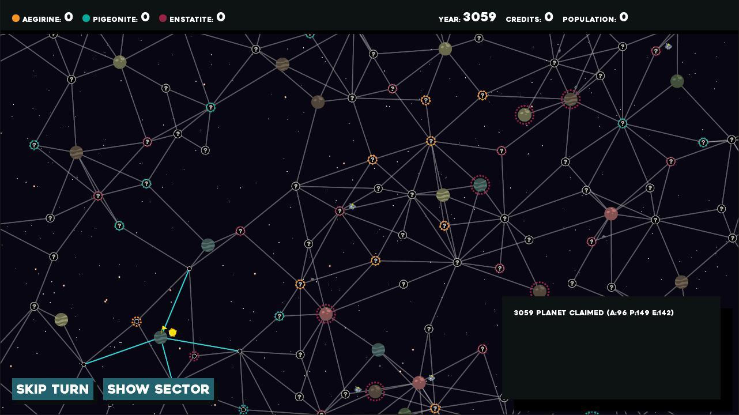Select the red Enstatite resource dot
Image resolution: width=739 pixels, height=415 pixels.
click(x=163, y=18)
